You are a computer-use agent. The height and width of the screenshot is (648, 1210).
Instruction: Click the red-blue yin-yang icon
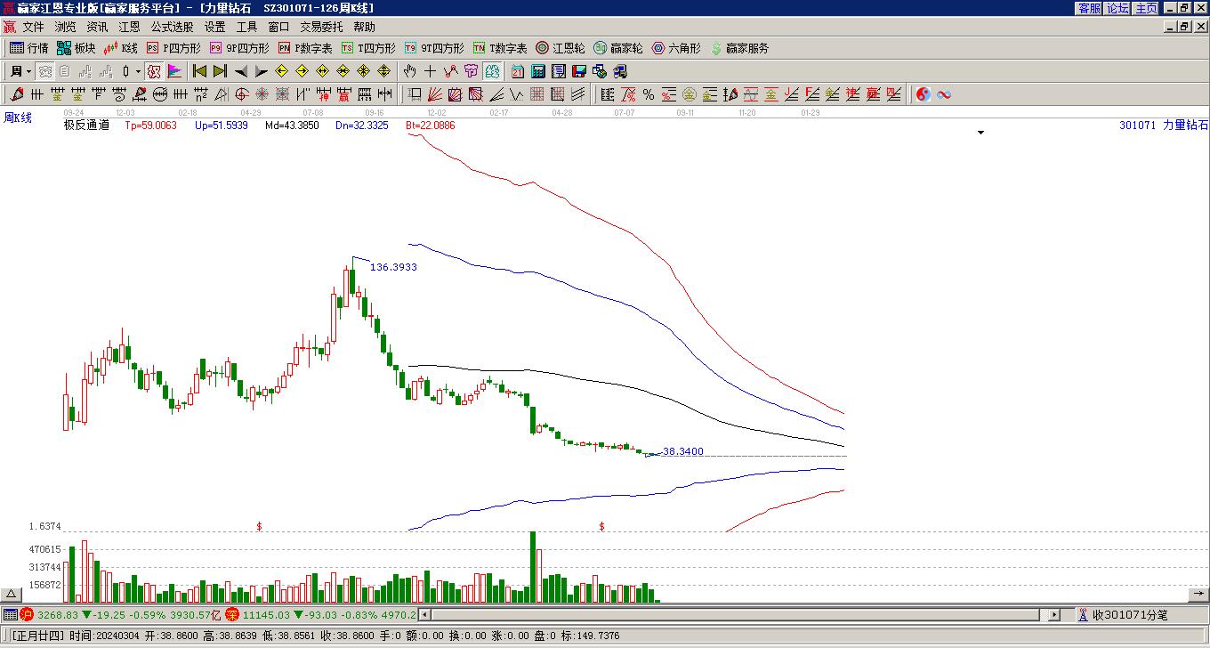[924, 94]
